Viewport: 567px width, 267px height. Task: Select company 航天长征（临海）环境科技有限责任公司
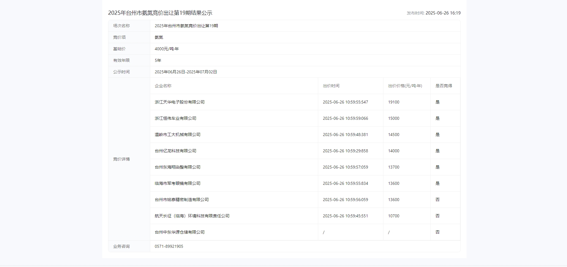pyautogui.click(x=192, y=216)
